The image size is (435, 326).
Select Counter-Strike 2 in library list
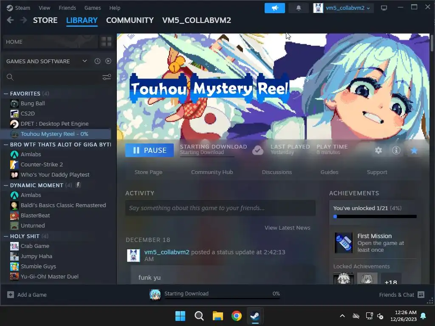pyautogui.click(x=56, y=164)
